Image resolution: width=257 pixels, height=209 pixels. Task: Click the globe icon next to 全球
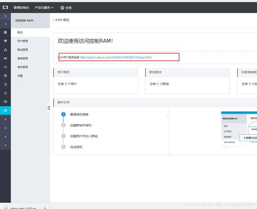coord(62,8)
